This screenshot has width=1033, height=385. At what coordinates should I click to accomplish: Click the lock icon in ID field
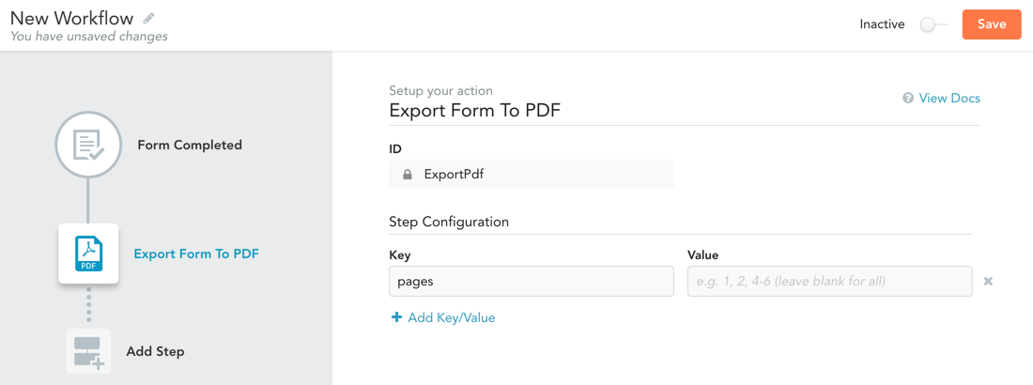pos(408,174)
